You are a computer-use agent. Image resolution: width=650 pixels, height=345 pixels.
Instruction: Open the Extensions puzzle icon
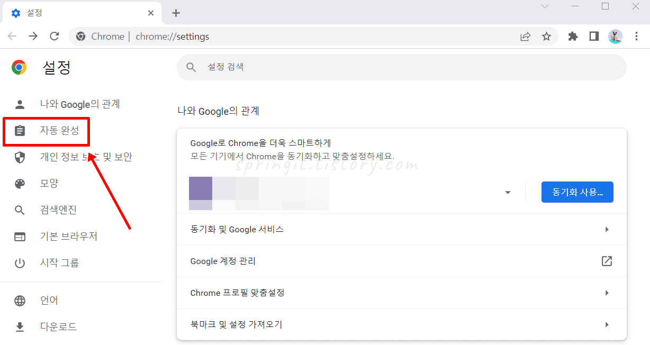pyautogui.click(x=573, y=37)
